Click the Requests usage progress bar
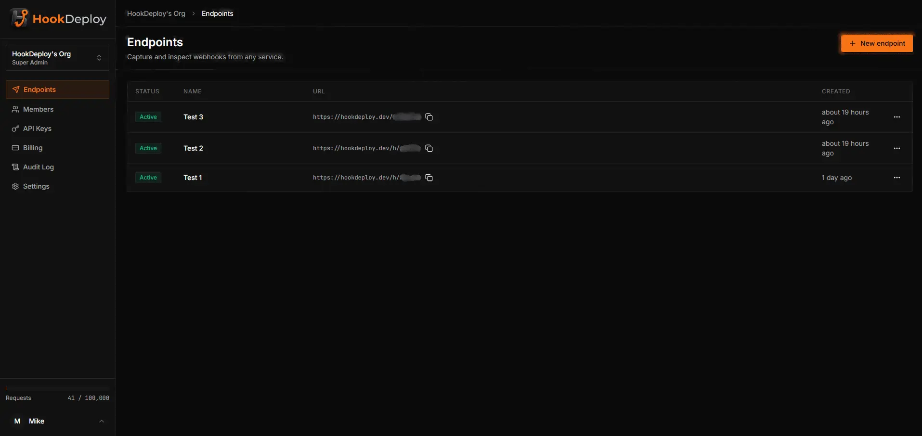The image size is (922, 436). [57, 388]
